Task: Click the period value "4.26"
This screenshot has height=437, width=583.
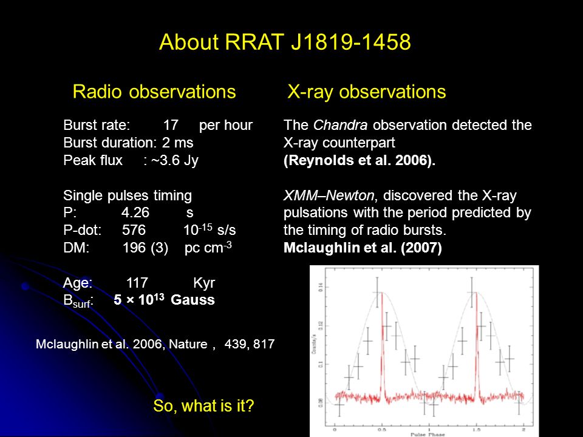Action: click(135, 212)
